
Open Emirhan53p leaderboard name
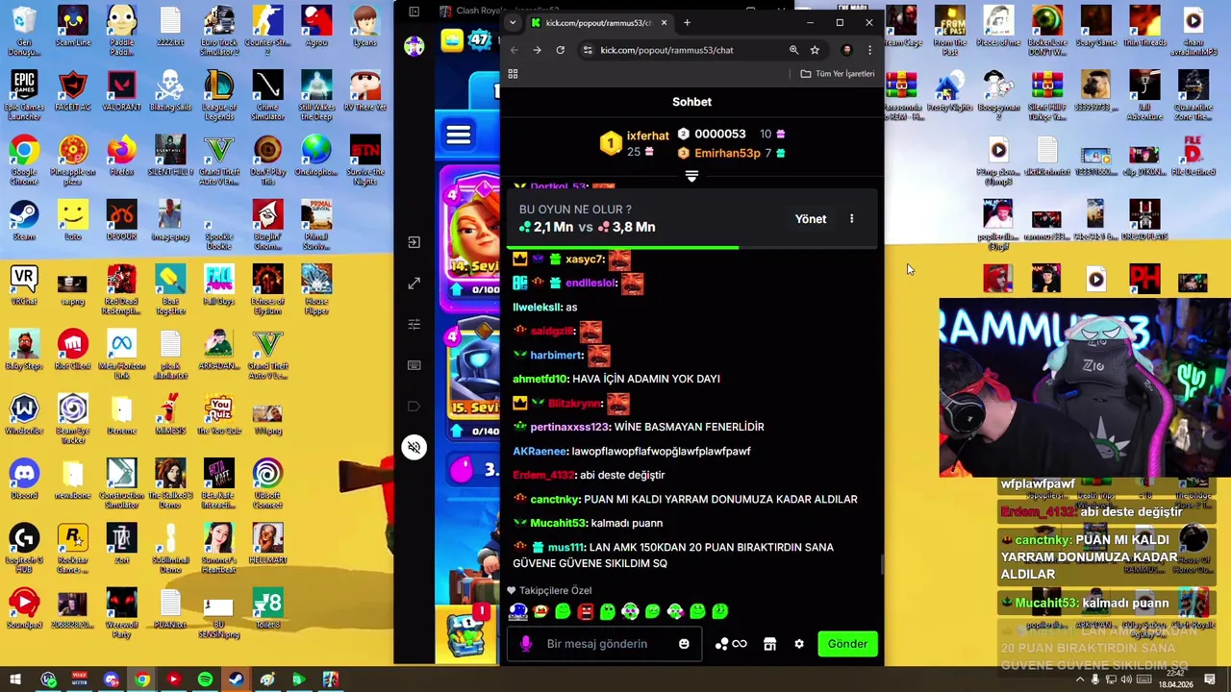pyautogui.click(x=727, y=153)
